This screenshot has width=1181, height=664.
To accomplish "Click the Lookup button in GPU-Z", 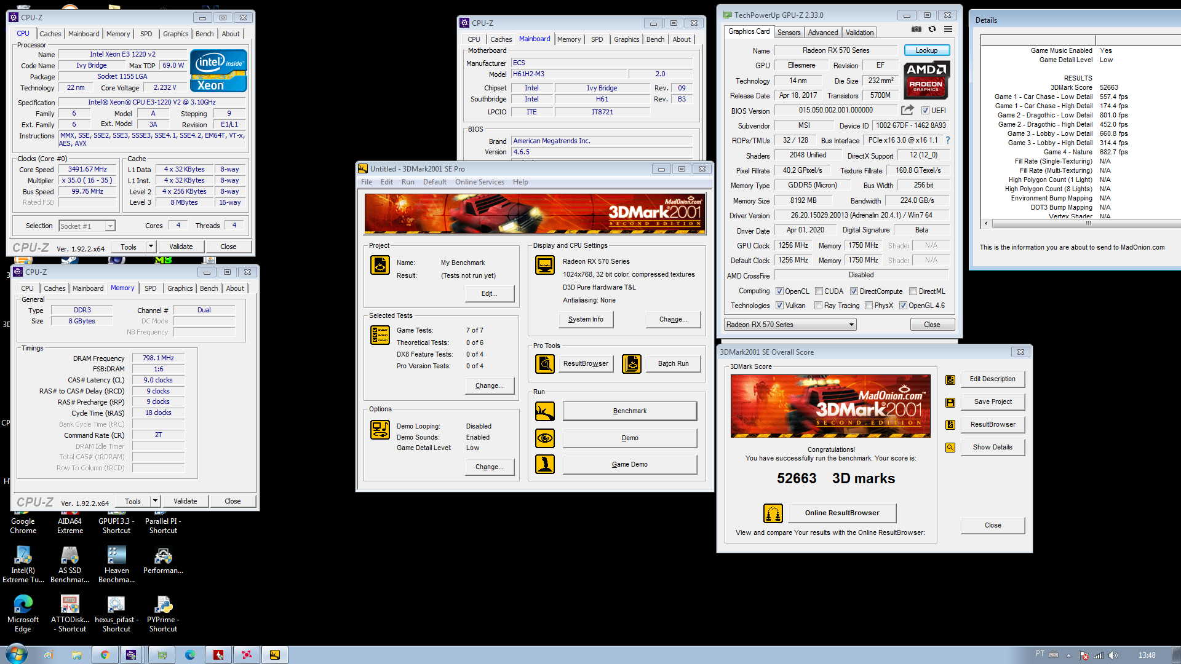I will [x=926, y=50].
